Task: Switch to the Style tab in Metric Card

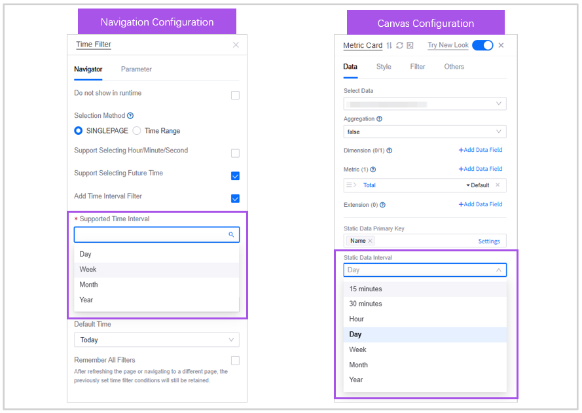Action: (384, 67)
